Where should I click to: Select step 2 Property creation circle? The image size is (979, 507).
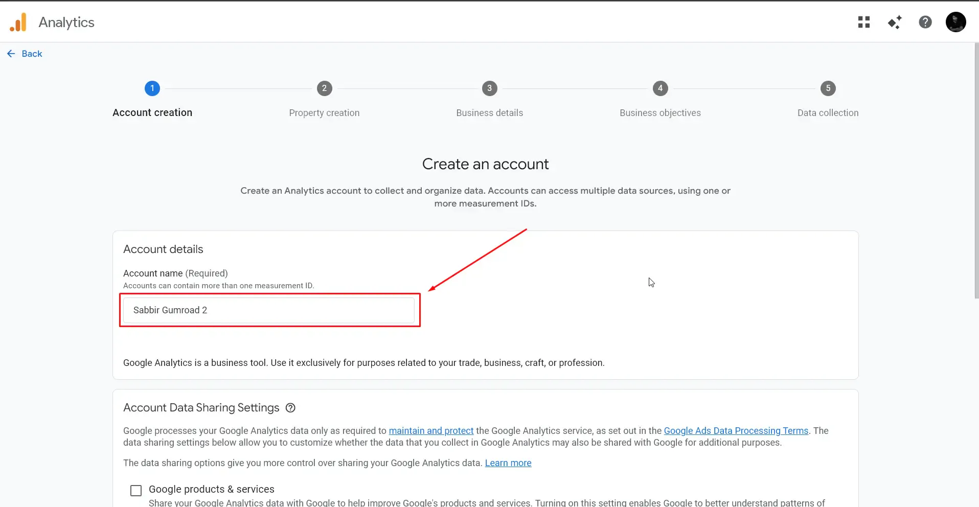pyautogui.click(x=324, y=88)
